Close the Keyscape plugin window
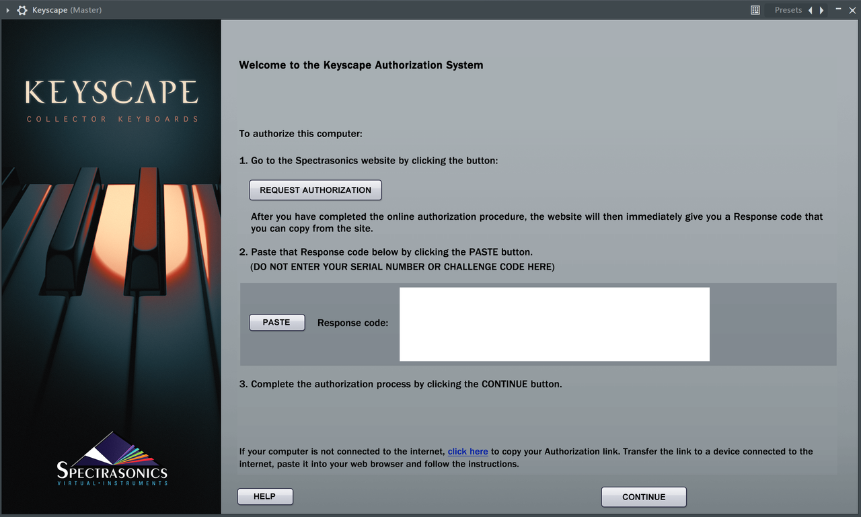Screen dimensions: 861x517 pyautogui.click(x=851, y=10)
